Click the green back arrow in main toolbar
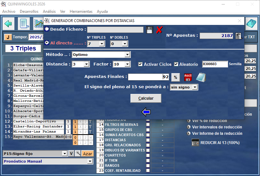This screenshot has height=176, width=260. click(8, 24)
